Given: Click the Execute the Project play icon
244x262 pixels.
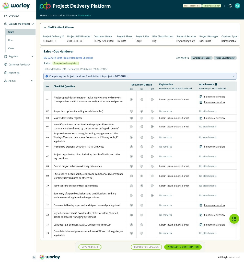Looking at the screenshot, I should (x=6, y=24).
